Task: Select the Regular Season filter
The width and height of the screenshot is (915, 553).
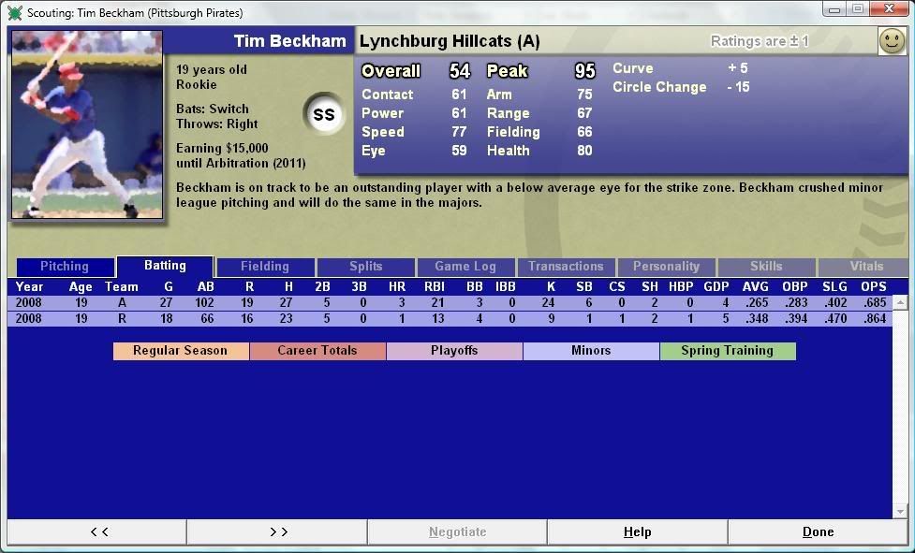Action: [x=181, y=351]
